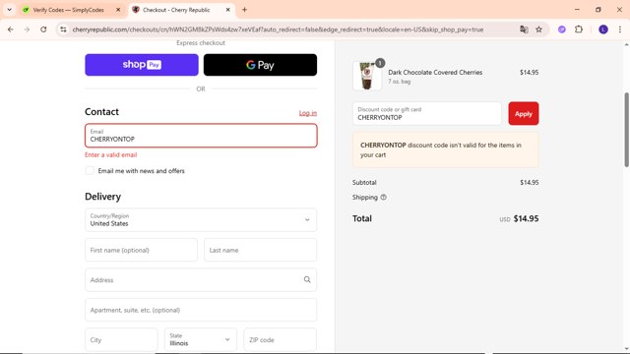Click the Enter a valid email error text
Screen dimensions: 630x354
[x=111, y=155]
